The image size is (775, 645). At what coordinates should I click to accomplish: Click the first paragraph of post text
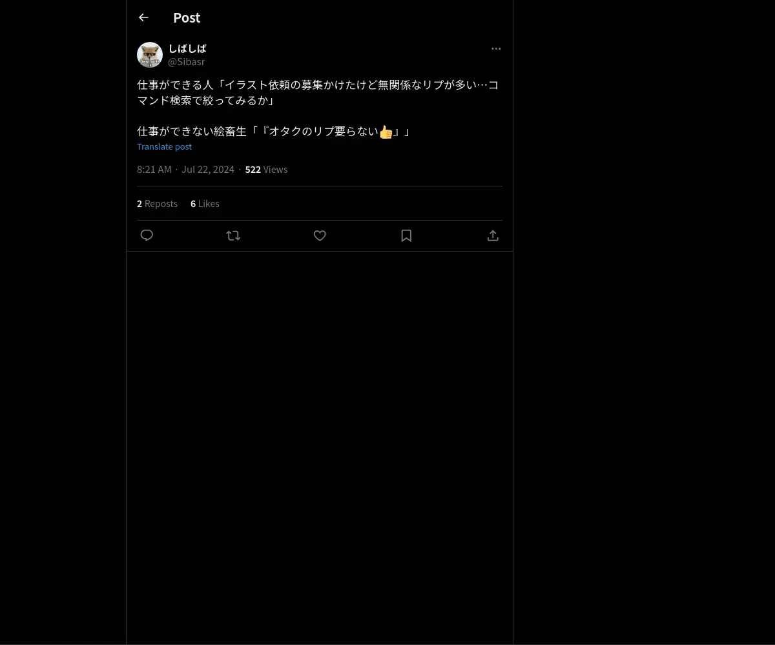318,93
